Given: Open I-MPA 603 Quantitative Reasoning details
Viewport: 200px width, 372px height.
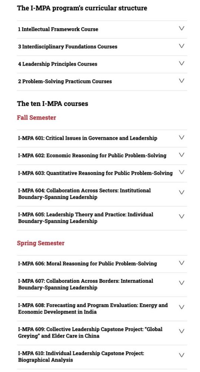Looking at the screenshot, I should pyautogui.click(x=102, y=173).
